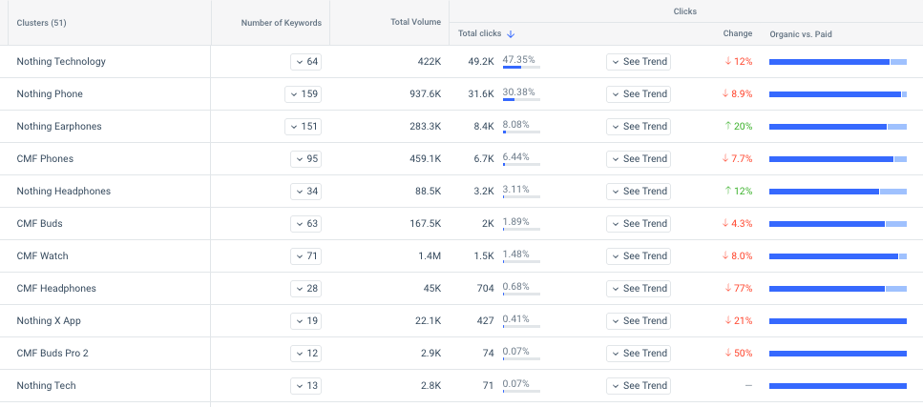Click Organic vs. Paid bar for CMF Watch

click(838, 255)
